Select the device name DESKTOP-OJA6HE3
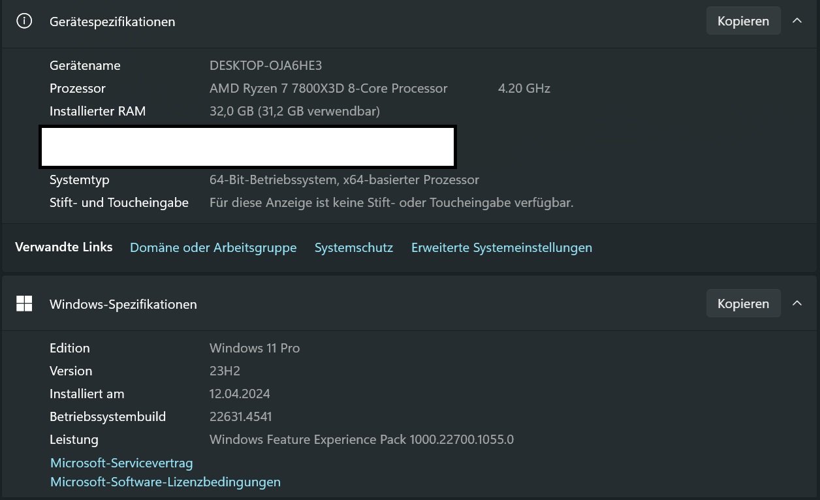 266,65
